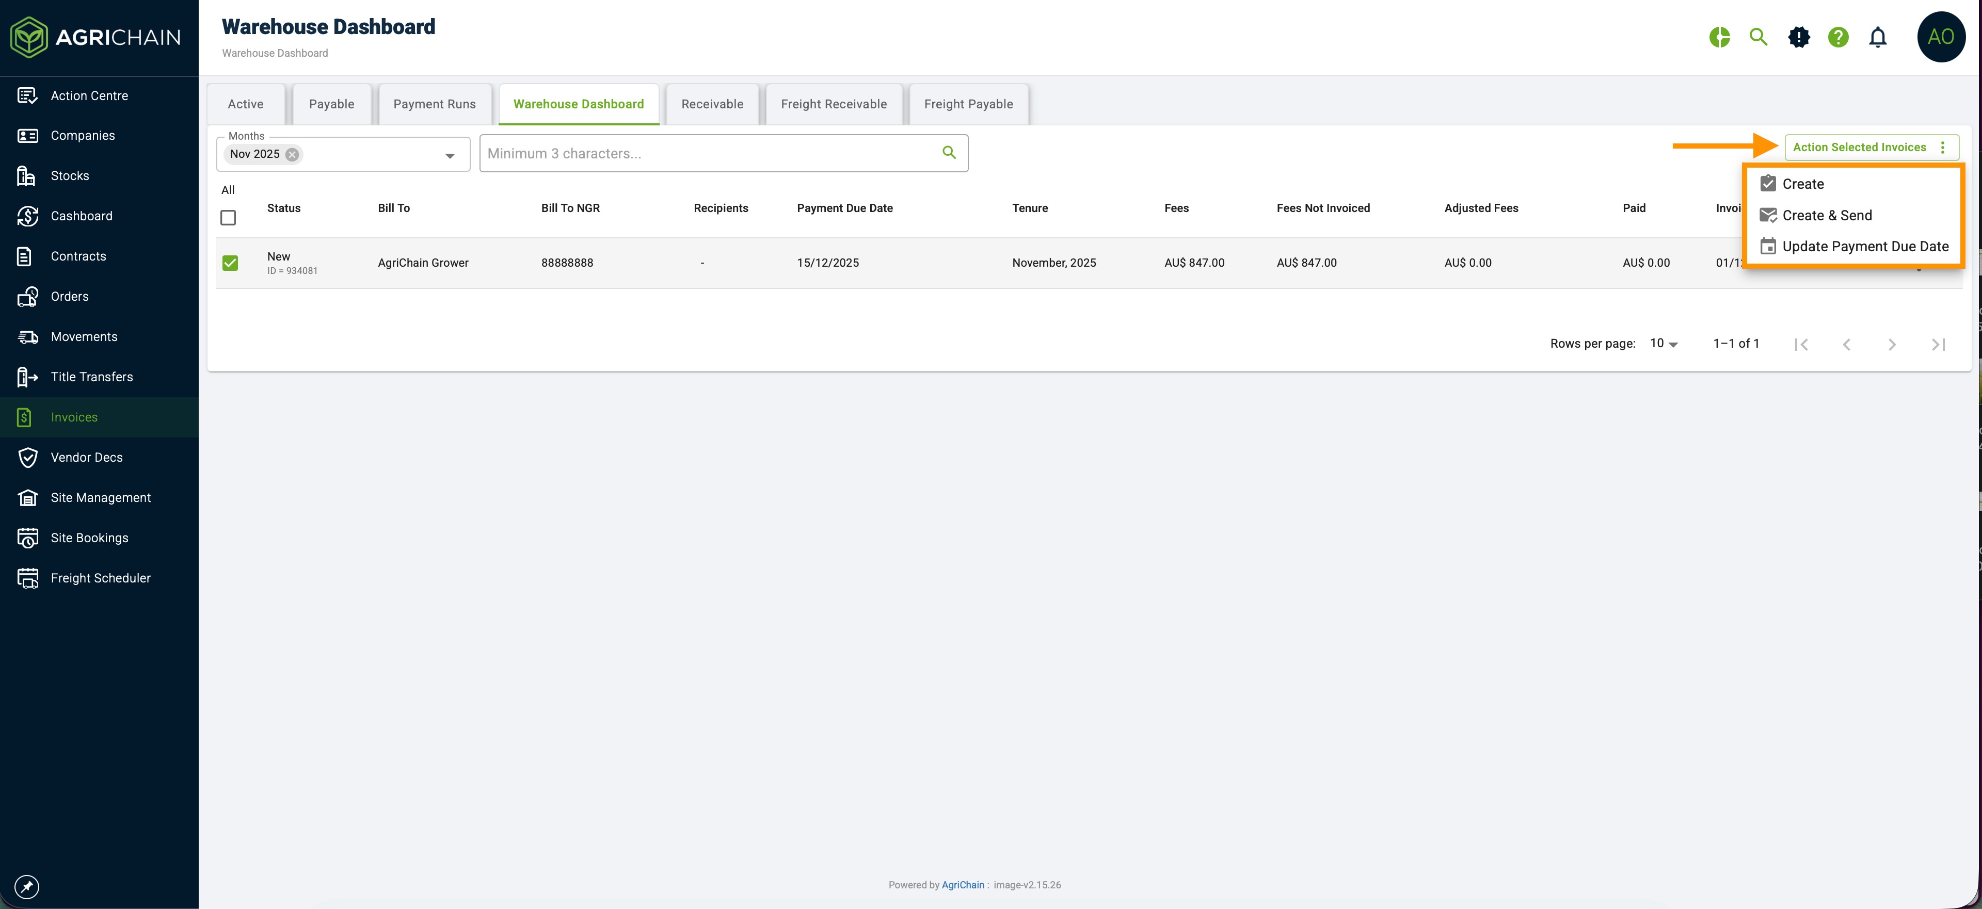
Task: Click the Minimum 3 characters search field
Action: click(x=708, y=153)
